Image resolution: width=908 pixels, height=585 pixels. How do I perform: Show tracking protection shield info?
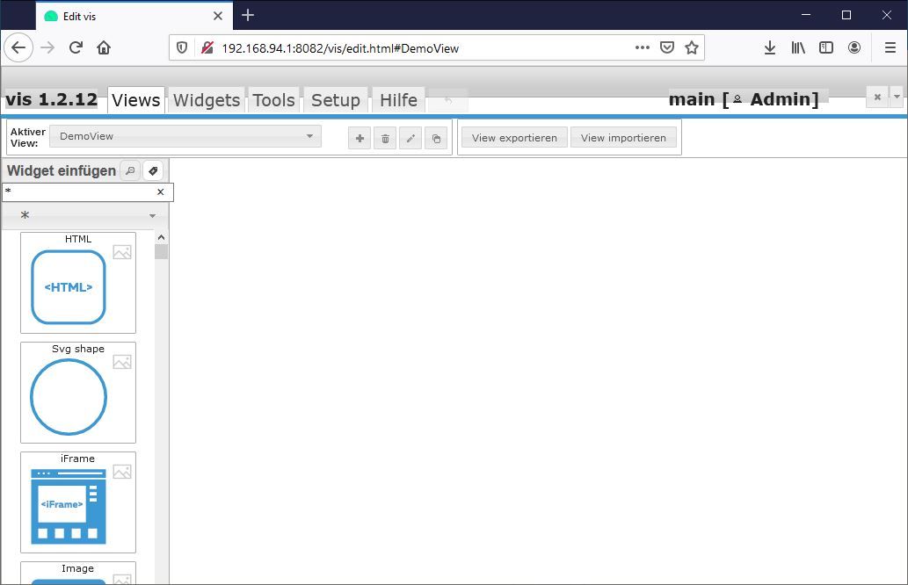tap(182, 47)
